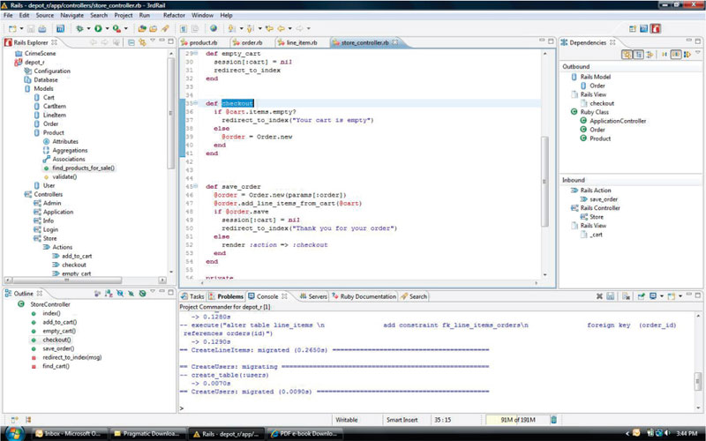Click the Debug bug icon
The image size is (706, 441).
(79, 29)
